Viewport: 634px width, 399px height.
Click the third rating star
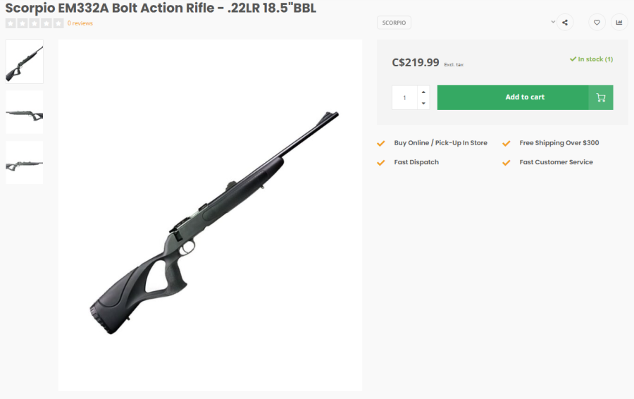35,23
